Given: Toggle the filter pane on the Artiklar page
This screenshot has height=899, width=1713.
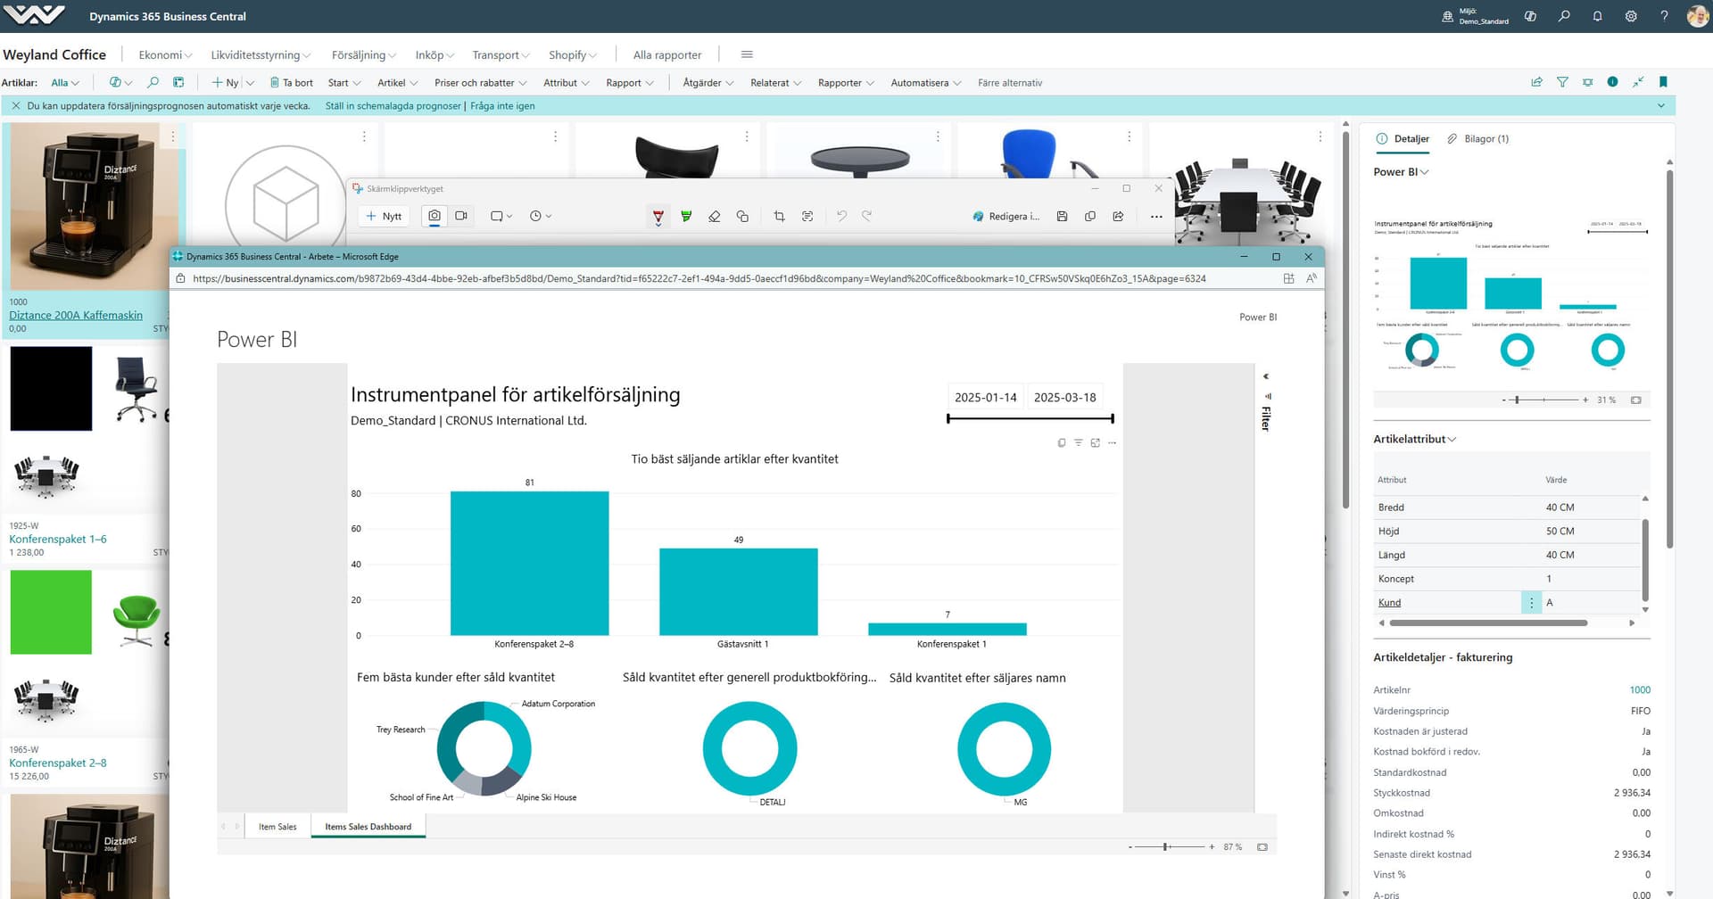Looking at the screenshot, I should click(x=1562, y=82).
